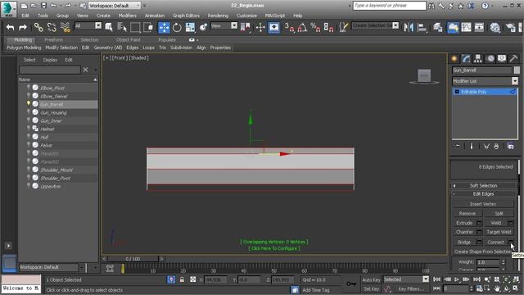Toggle visibility bulb for Gun_Barrel

29,104
